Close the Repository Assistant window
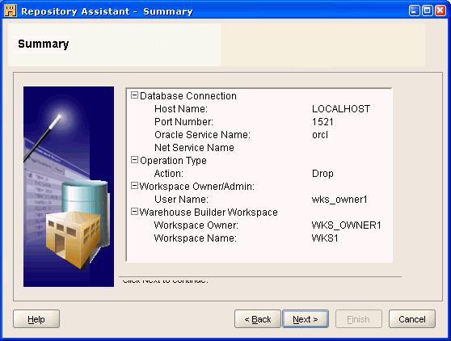The image size is (451, 341). [x=440, y=11]
